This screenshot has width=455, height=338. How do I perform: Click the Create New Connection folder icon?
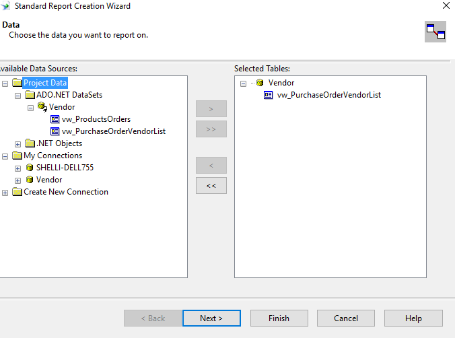pyautogui.click(x=17, y=192)
